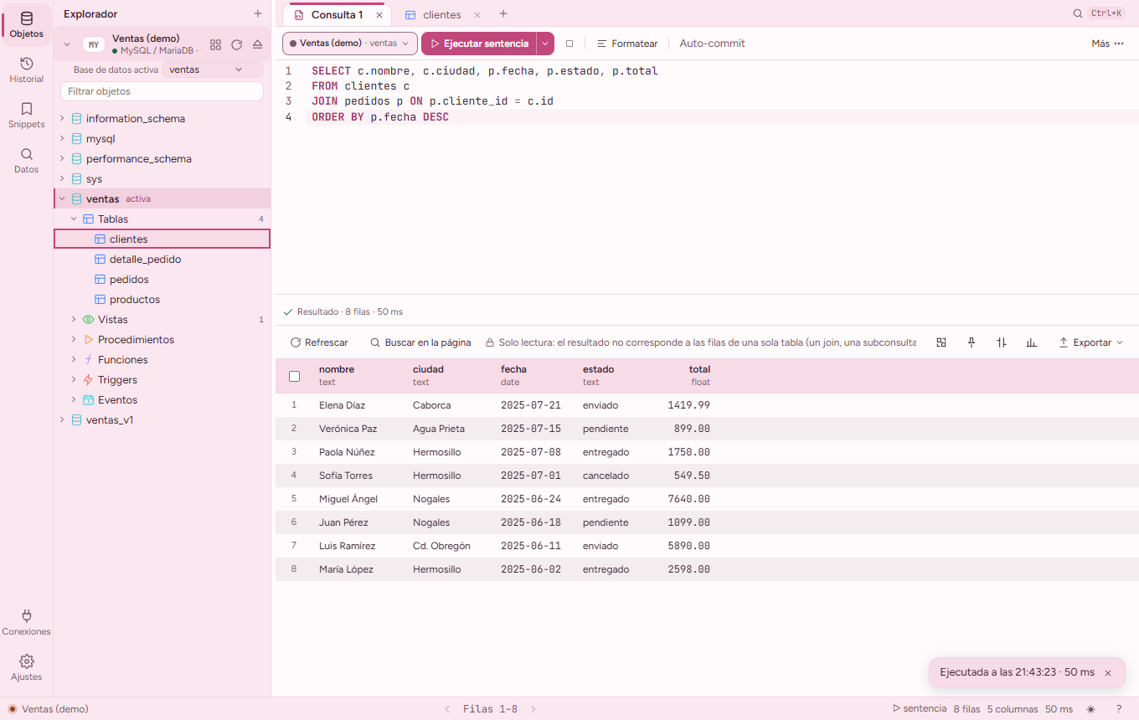The height and width of the screenshot is (720, 1139).
Task: Collapse the Tablas tree node
Action: click(74, 219)
